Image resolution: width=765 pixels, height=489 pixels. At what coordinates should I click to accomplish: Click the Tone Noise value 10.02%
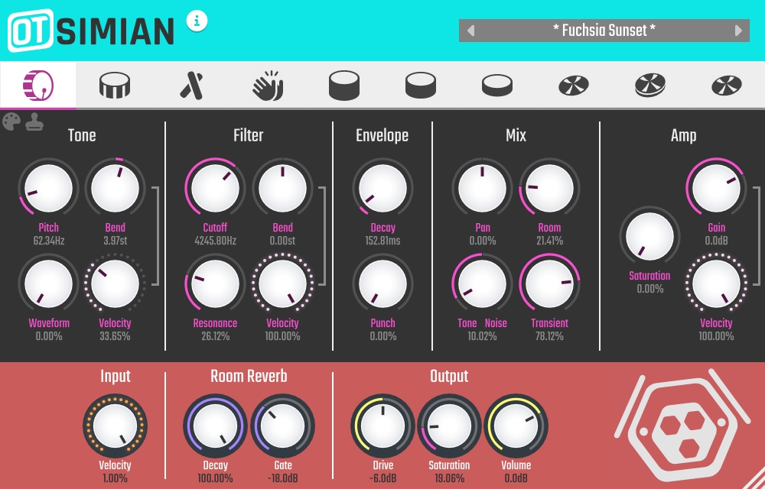coord(482,336)
